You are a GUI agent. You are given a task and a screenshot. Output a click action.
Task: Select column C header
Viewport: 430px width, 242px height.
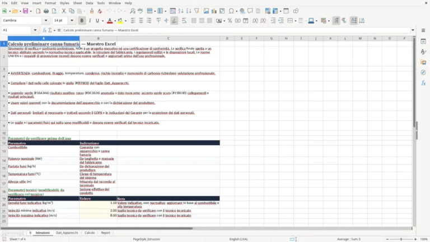[168, 39]
